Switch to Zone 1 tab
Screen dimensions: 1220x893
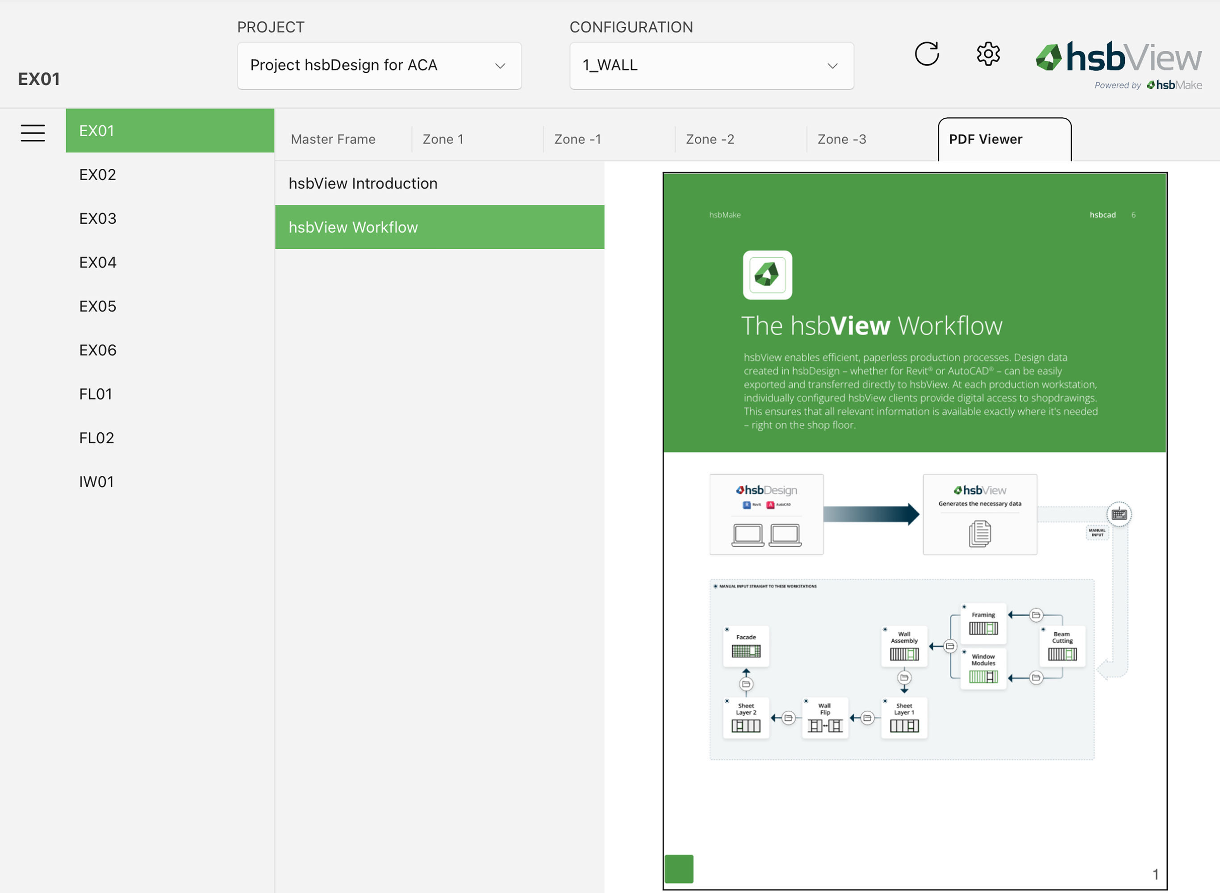443,139
